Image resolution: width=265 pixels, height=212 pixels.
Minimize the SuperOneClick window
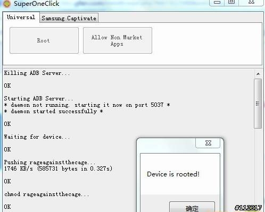[x=217, y=3]
